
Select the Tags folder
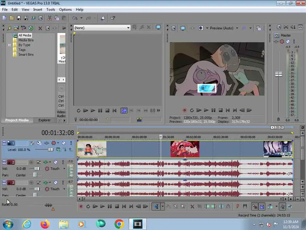pyautogui.click(x=22, y=50)
